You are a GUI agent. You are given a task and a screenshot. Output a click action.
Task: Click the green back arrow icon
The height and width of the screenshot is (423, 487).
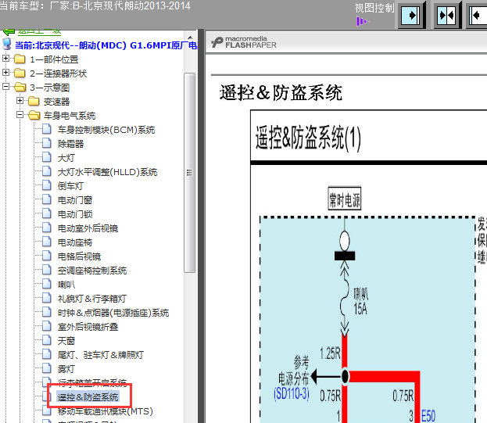tap(9, 32)
